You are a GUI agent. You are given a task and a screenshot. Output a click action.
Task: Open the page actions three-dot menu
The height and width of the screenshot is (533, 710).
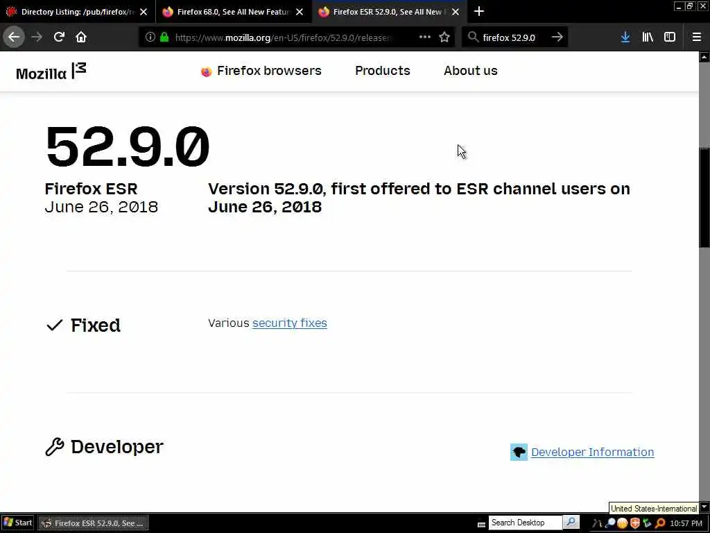[425, 37]
